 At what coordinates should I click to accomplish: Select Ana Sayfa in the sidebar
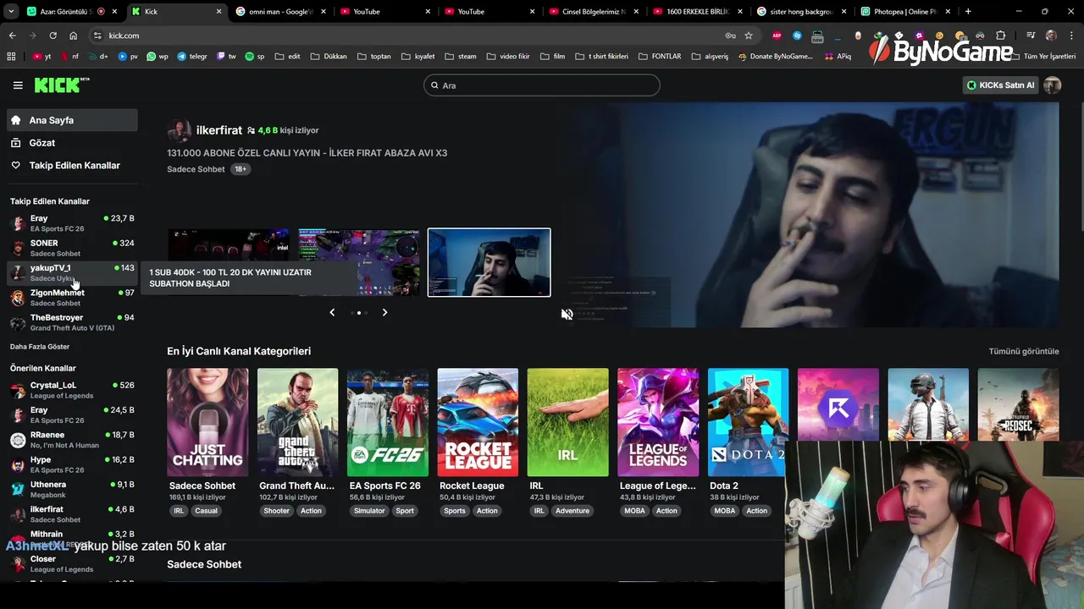pyautogui.click(x=72, y=120)
